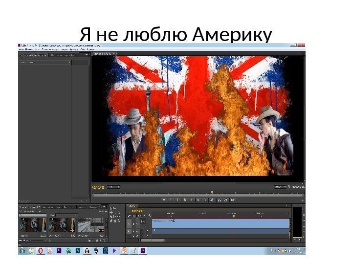This screenshot has width=352, height=264.
Task: Click project panel thumbnail zoom slider
Action: point(37,241)
